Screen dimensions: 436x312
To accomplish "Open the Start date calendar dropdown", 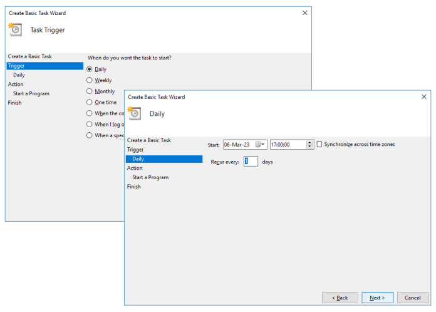I will click(261, 144).
